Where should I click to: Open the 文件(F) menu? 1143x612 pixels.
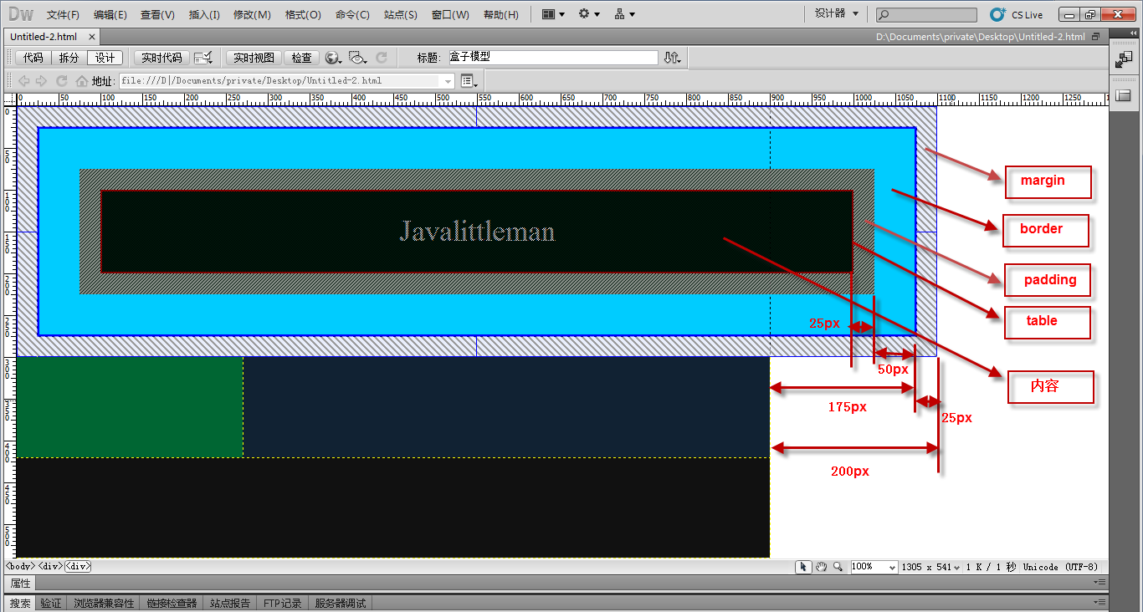(x=63, y=15)
